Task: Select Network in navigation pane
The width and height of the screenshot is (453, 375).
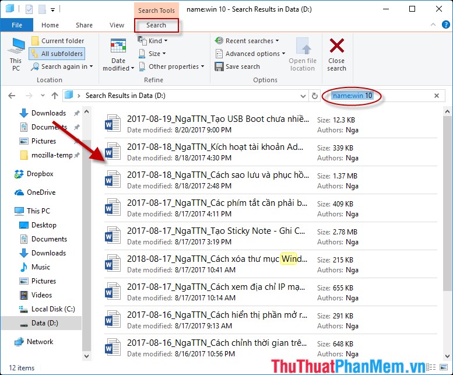Action: [40, 342]
